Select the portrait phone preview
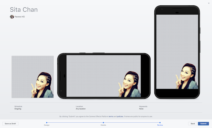 click(177, 52)
